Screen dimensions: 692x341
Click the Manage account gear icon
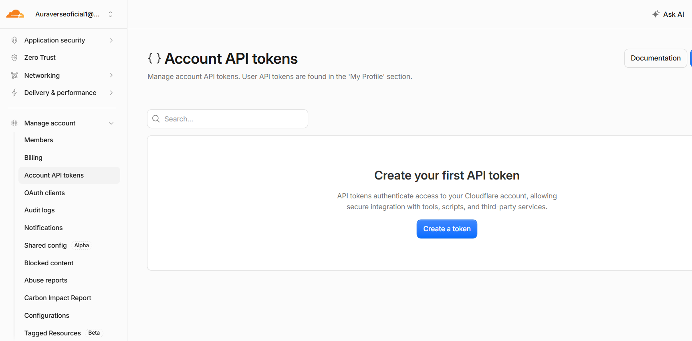coord(14,123)
